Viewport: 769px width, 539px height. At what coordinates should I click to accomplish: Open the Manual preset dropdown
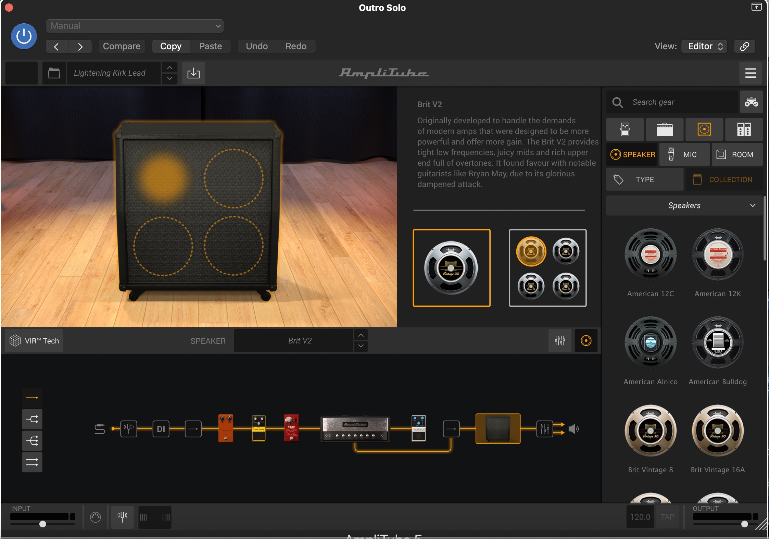(135, 26)
